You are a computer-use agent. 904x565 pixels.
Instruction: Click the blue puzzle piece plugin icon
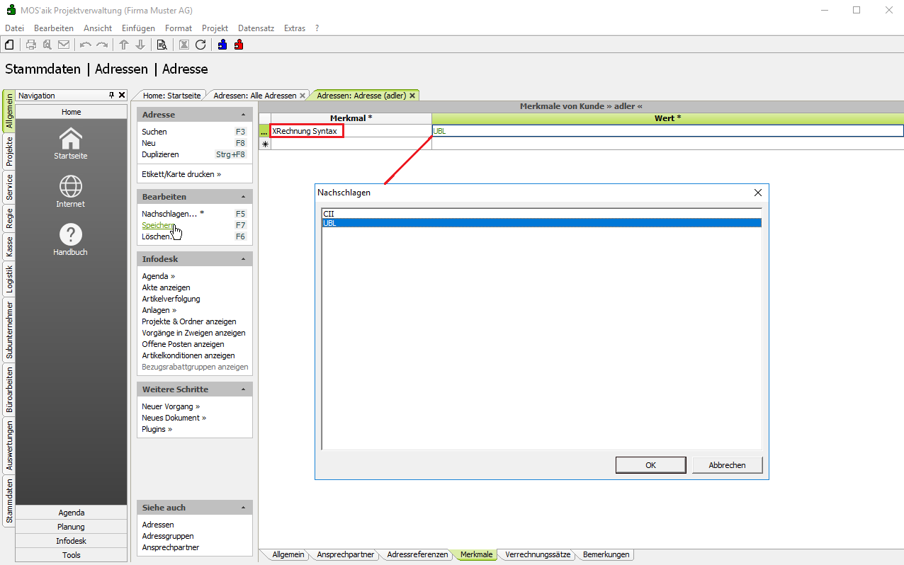[x=222, y=45]
